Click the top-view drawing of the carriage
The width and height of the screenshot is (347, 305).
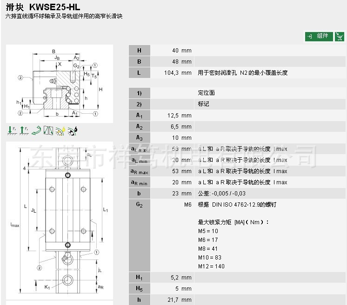60,222
